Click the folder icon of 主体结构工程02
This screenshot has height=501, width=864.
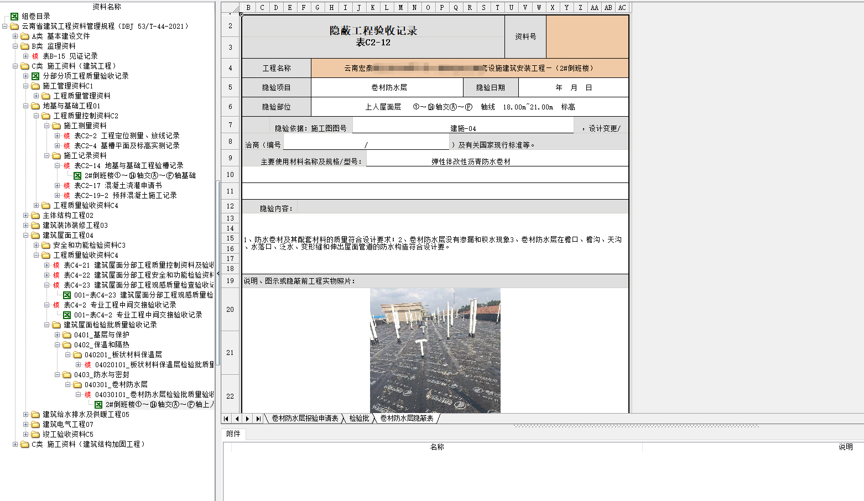[x=35, y=216]
